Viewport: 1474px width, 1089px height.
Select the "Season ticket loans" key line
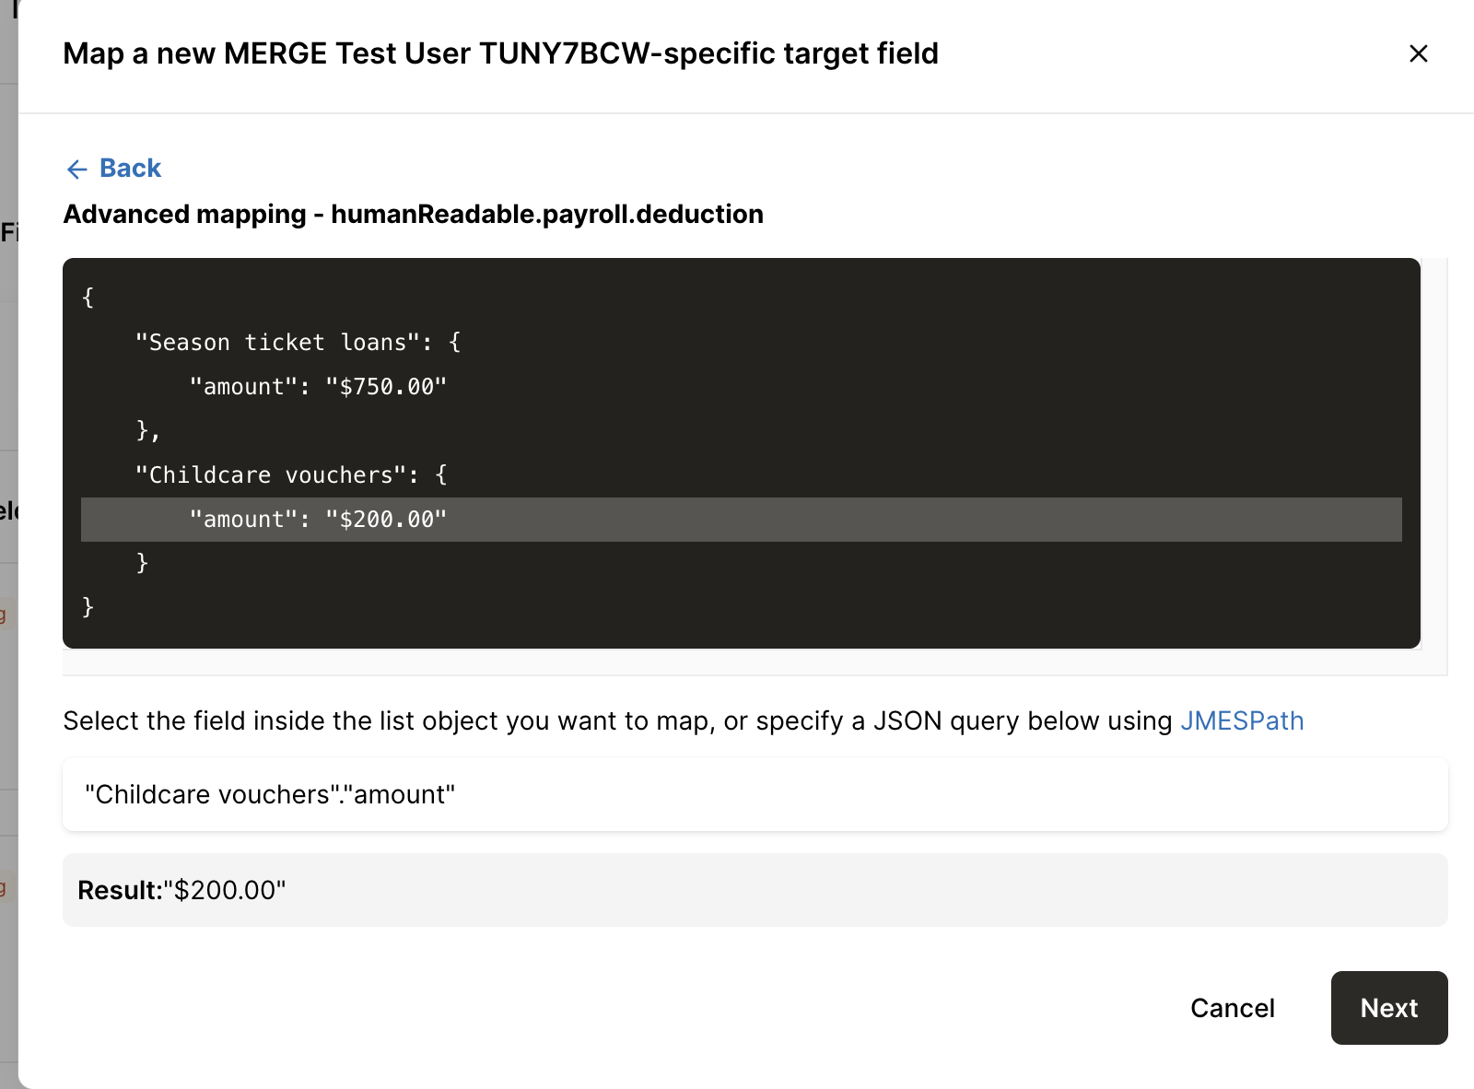(x=298, y=343)
